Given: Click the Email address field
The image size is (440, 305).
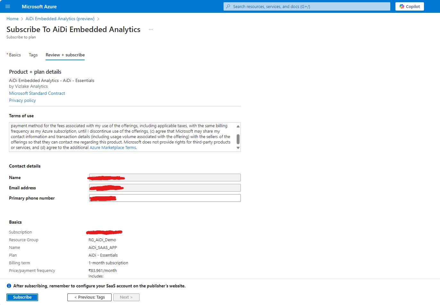Looking at the screenshot, I should pos(165,188).
